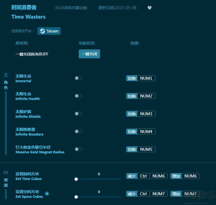Toggle Infinite Boosters on
This screenshot has width=216, height=205.
click(x=79, y=131)
